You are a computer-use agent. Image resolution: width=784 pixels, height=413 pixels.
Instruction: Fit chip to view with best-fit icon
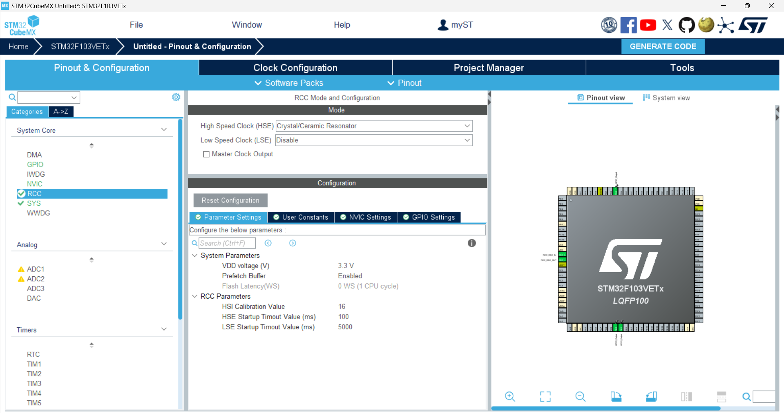[x=545, y=397]
